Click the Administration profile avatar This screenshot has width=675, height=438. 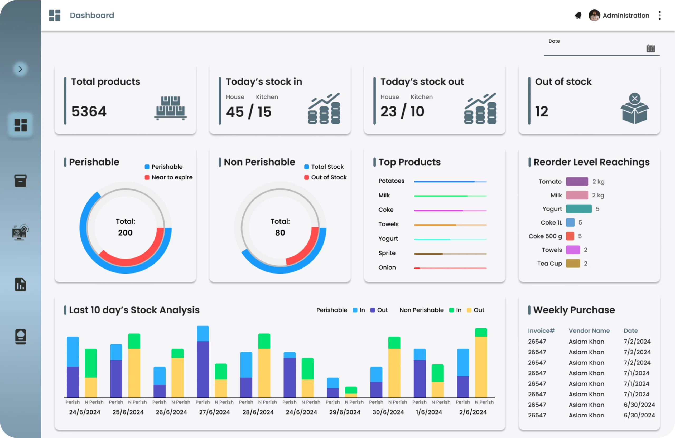pos(594,15)
